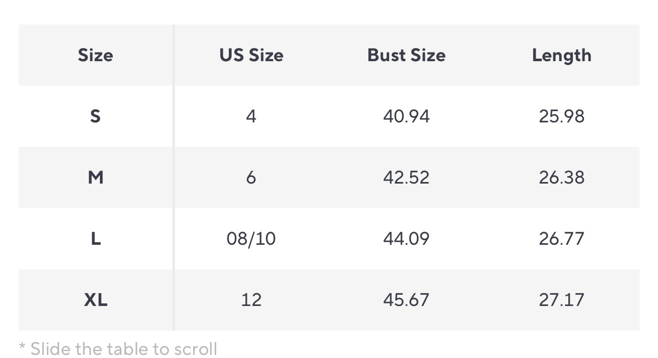Screen dimensions: 658x358
Task: Click the Size column header
Action: pos(95,55)
